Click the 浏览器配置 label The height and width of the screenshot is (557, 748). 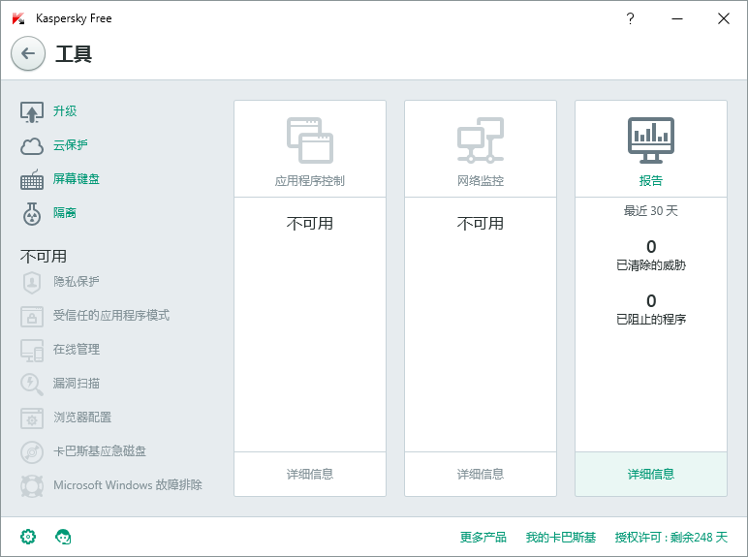(x=82, y=418)
